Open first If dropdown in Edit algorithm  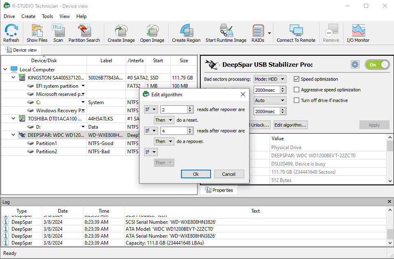(x=151, y=109)
